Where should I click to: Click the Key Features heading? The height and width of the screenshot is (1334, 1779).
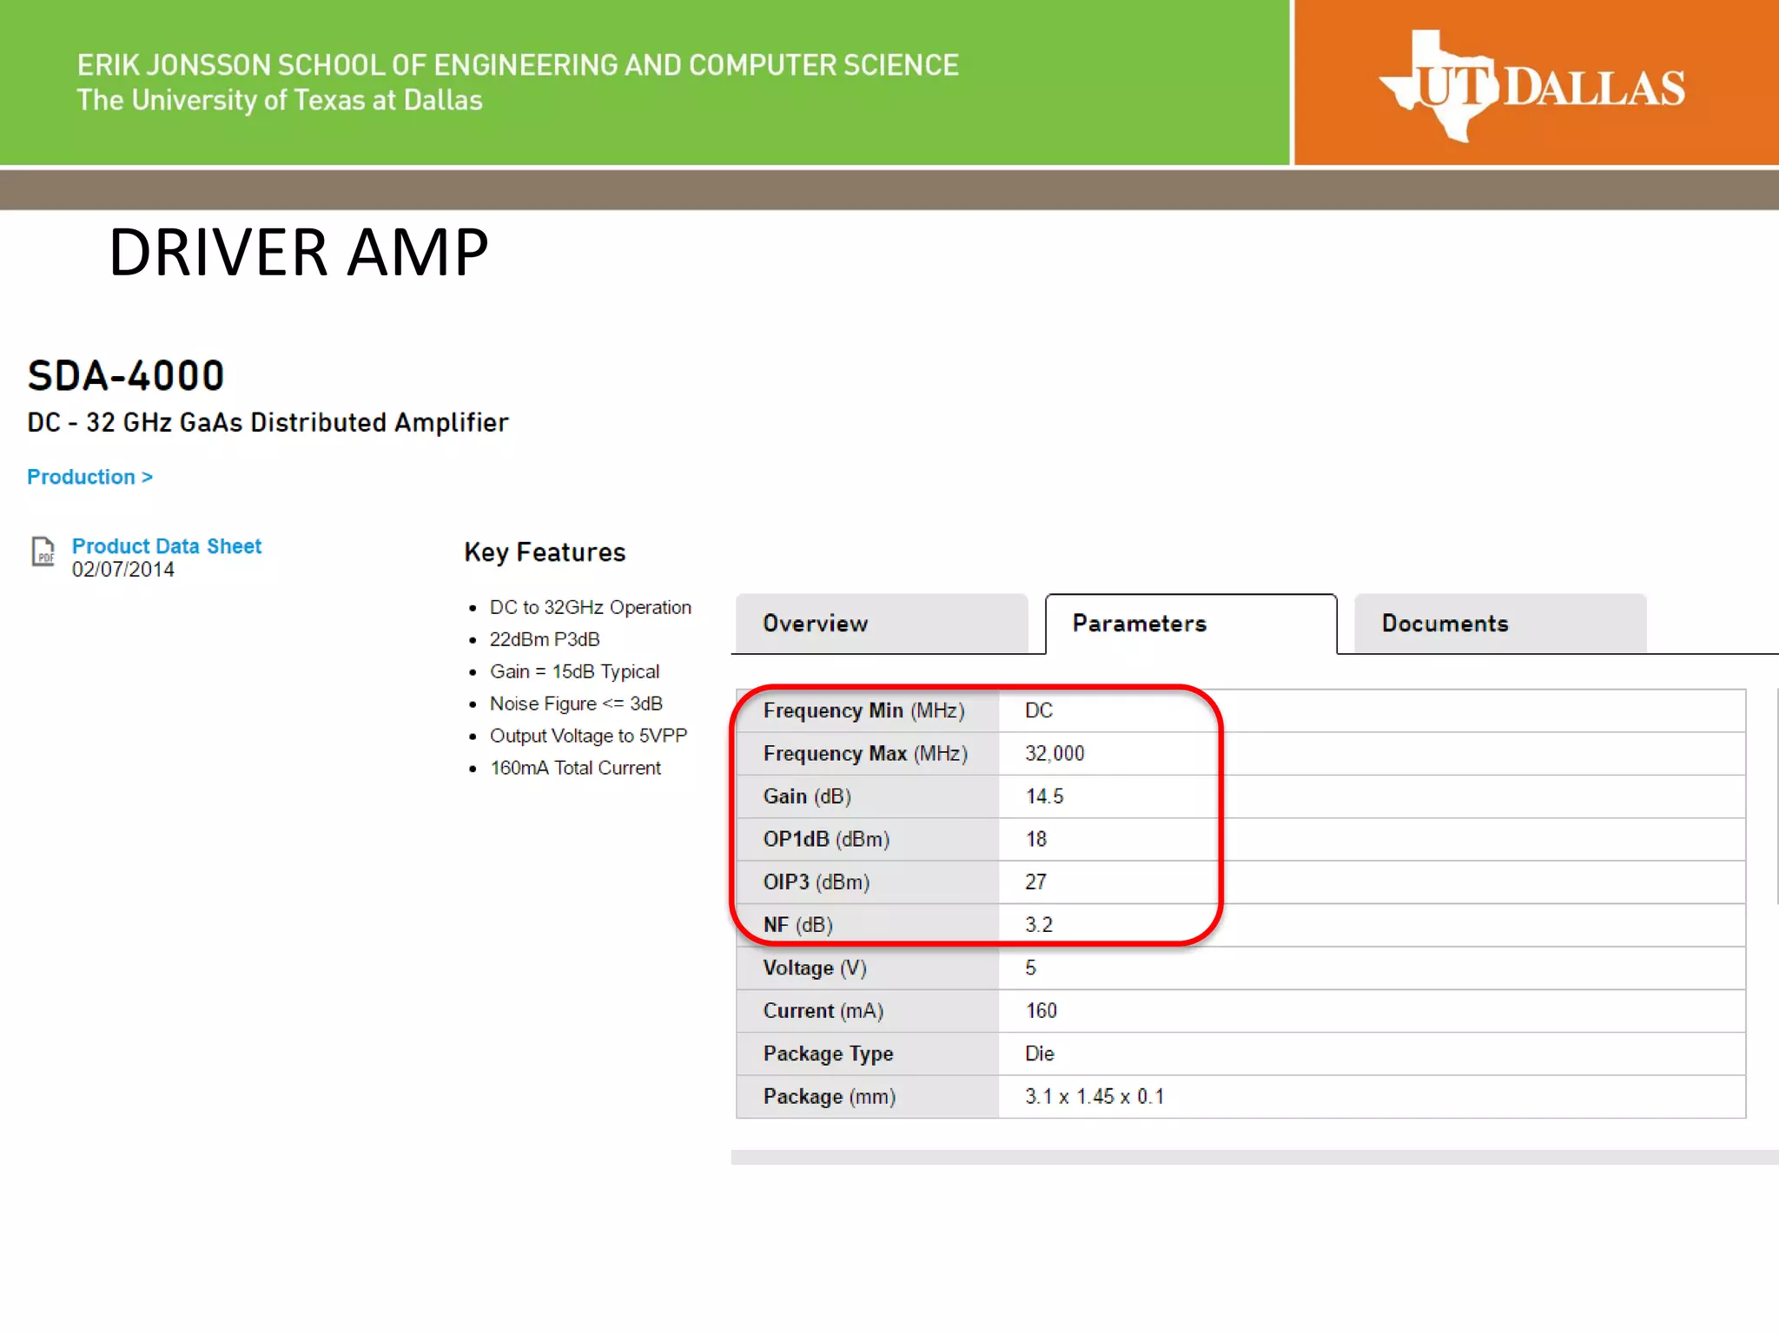pos(545,552)
